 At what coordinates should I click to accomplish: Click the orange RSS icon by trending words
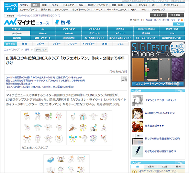pyautogui.click(x=182, y=20)
